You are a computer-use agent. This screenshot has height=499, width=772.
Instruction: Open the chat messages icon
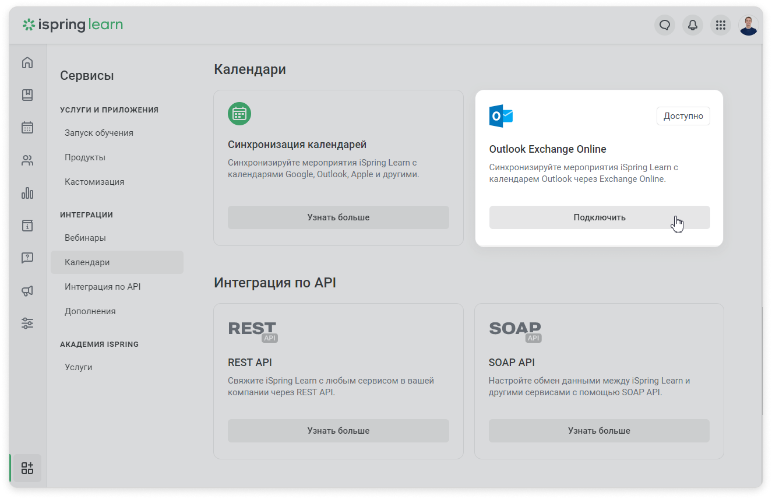pos(665,25)
